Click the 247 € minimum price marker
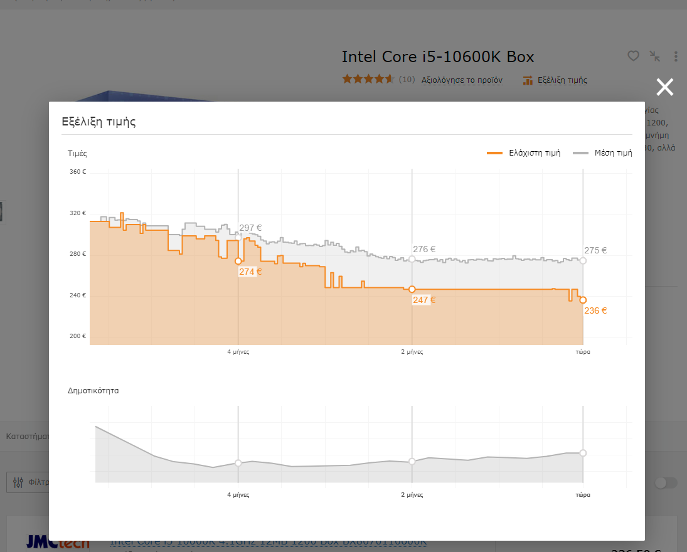 click(412, 289)
